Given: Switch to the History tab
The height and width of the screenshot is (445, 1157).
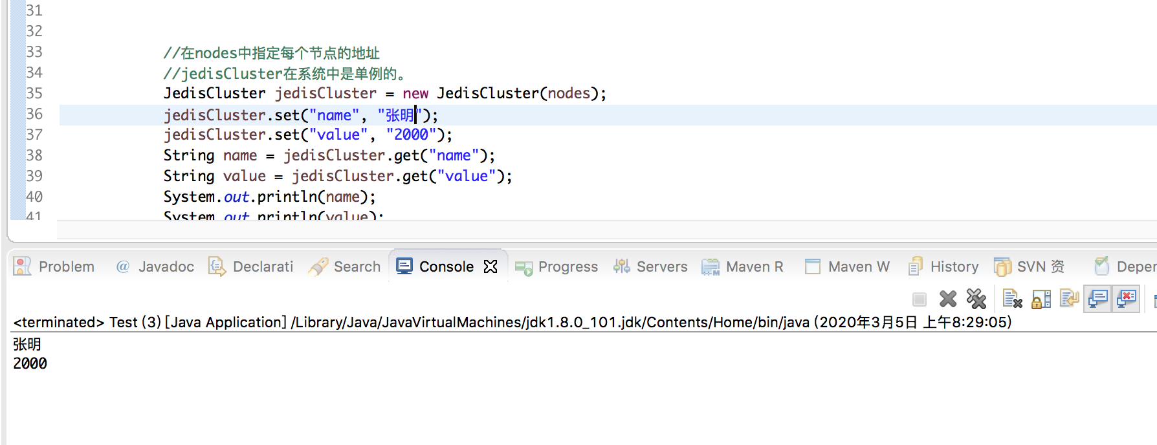Looking at the screenshot, I should click(943, 266).
